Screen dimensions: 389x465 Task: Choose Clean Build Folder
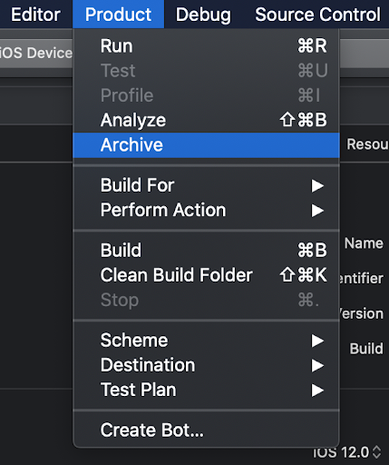coord(206,275)
